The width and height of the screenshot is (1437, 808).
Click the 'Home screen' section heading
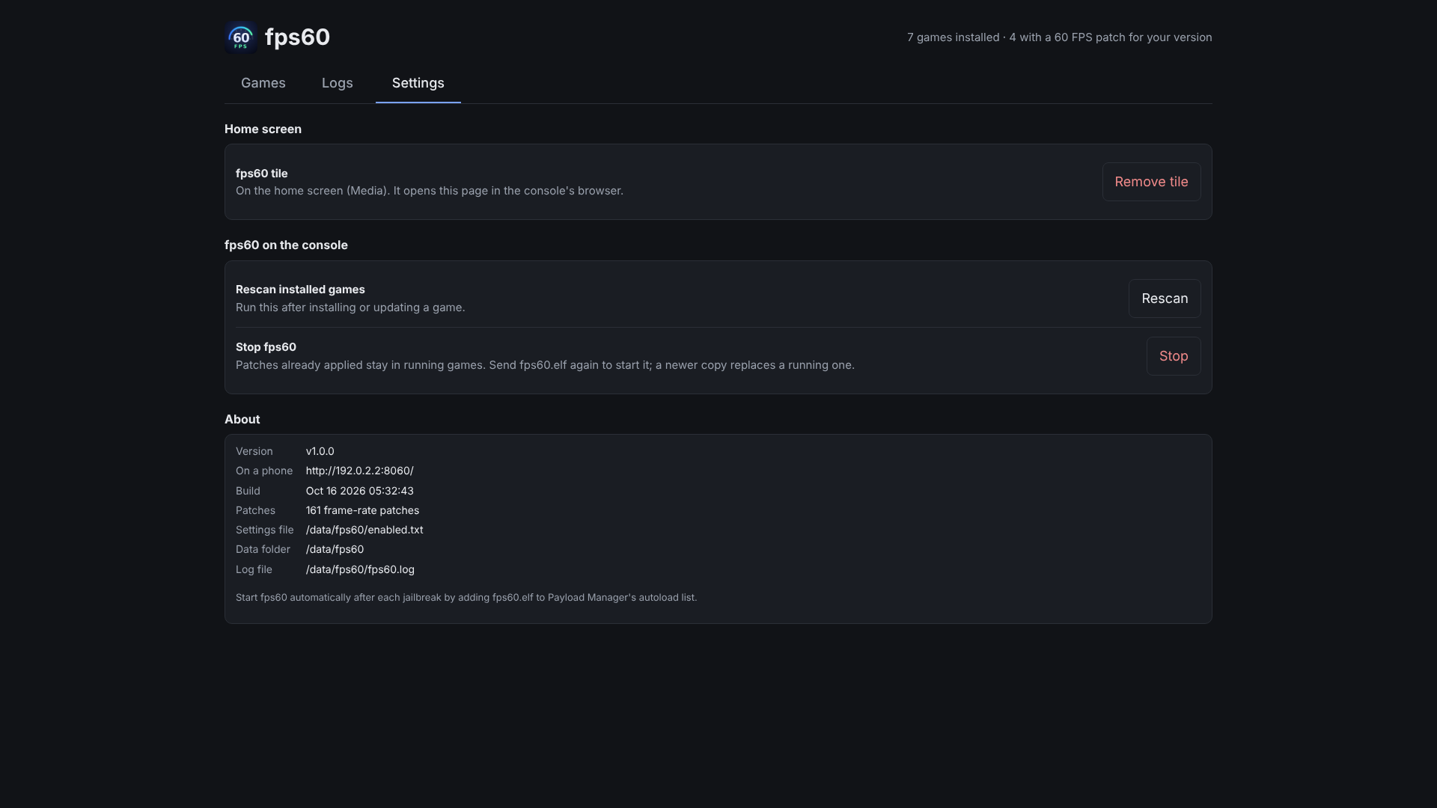(263, 129)
